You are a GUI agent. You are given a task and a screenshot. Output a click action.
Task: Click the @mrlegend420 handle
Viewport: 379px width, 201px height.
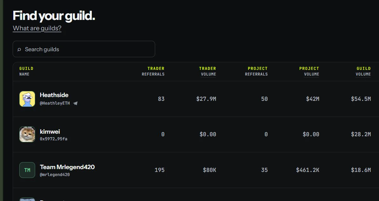(55, 175)
